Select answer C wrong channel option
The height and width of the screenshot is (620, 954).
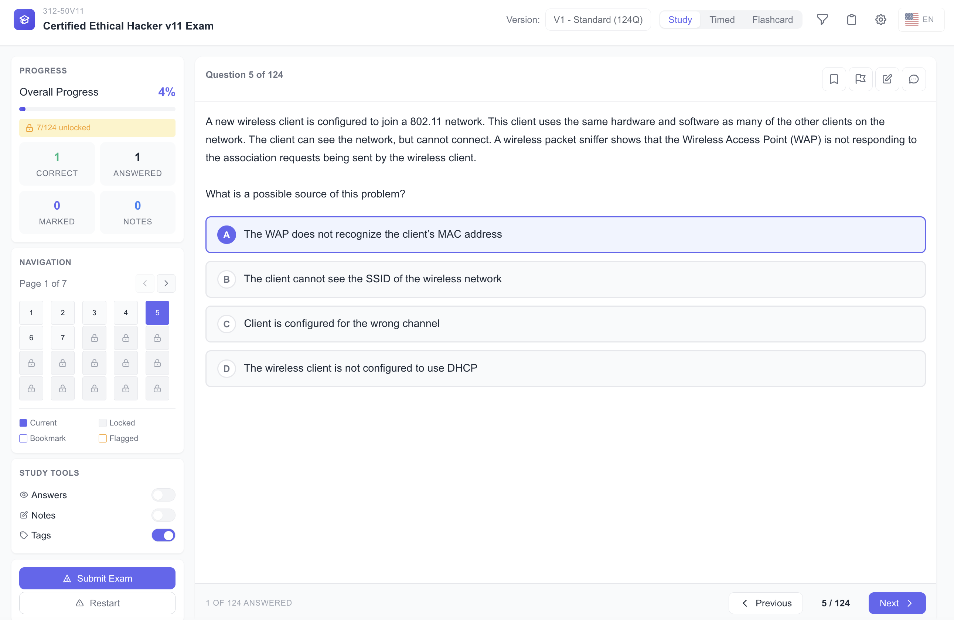565,323
